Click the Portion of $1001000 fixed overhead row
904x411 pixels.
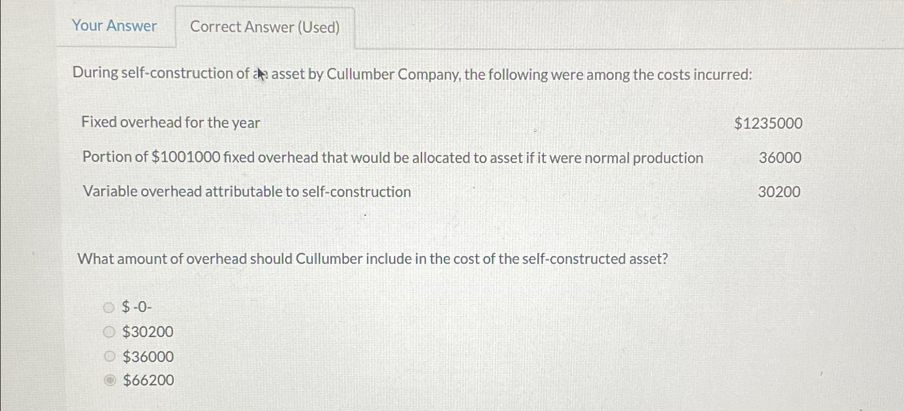click(392, 157)
